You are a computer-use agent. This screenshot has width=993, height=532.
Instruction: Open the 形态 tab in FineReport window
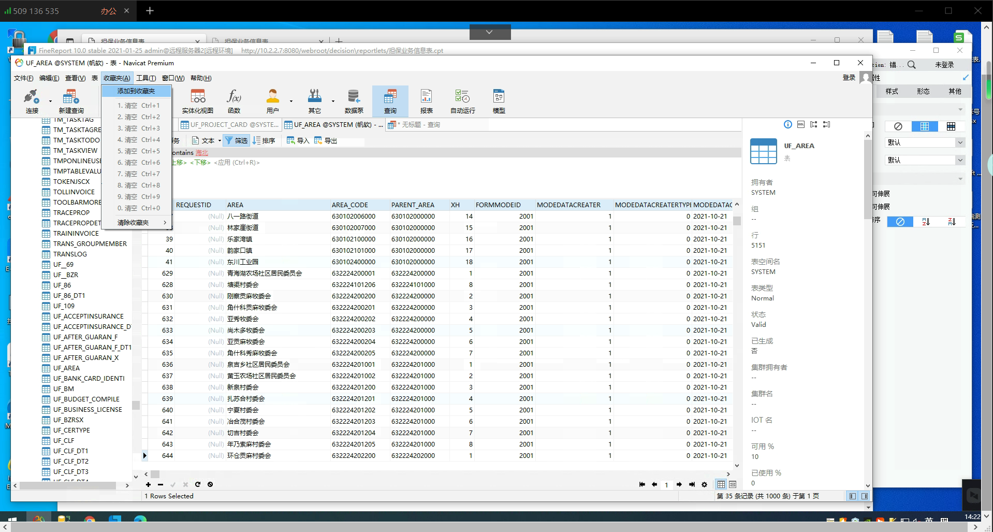(x=923, y=91)
